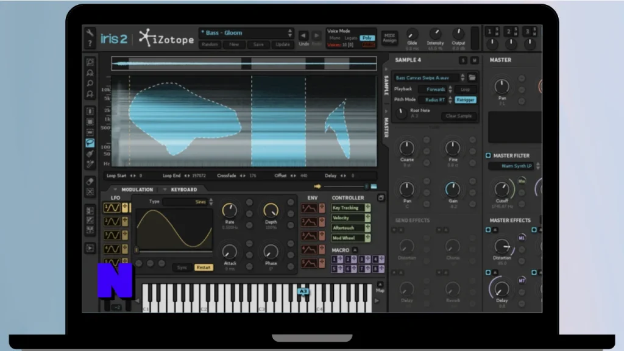The width and height of the screenshot is (624, 351).
Task: Switch to the KEYBOARD tab
Action: (x=184, y=190)
